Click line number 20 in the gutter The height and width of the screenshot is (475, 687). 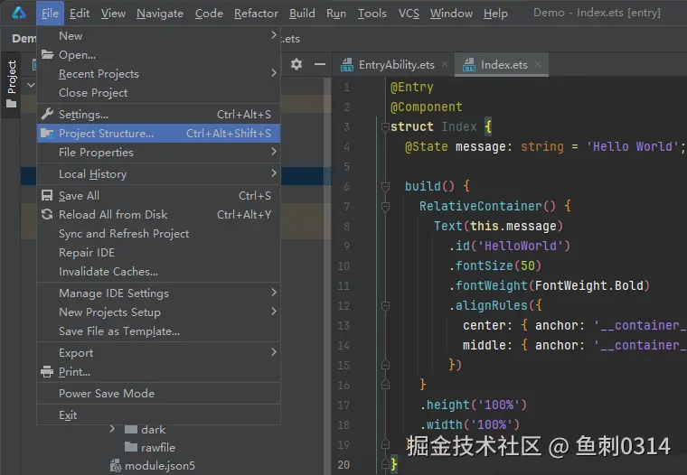coord(343,464)
